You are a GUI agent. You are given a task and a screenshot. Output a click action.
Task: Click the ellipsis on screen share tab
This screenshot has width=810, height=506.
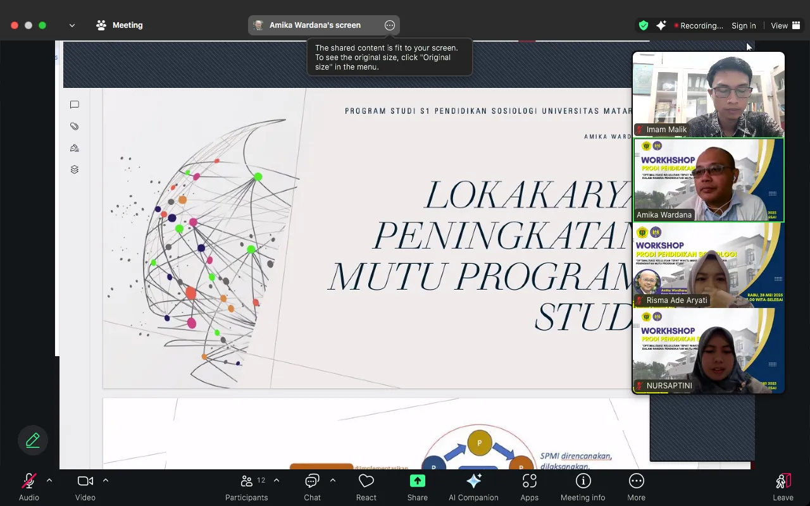(390, 25)
